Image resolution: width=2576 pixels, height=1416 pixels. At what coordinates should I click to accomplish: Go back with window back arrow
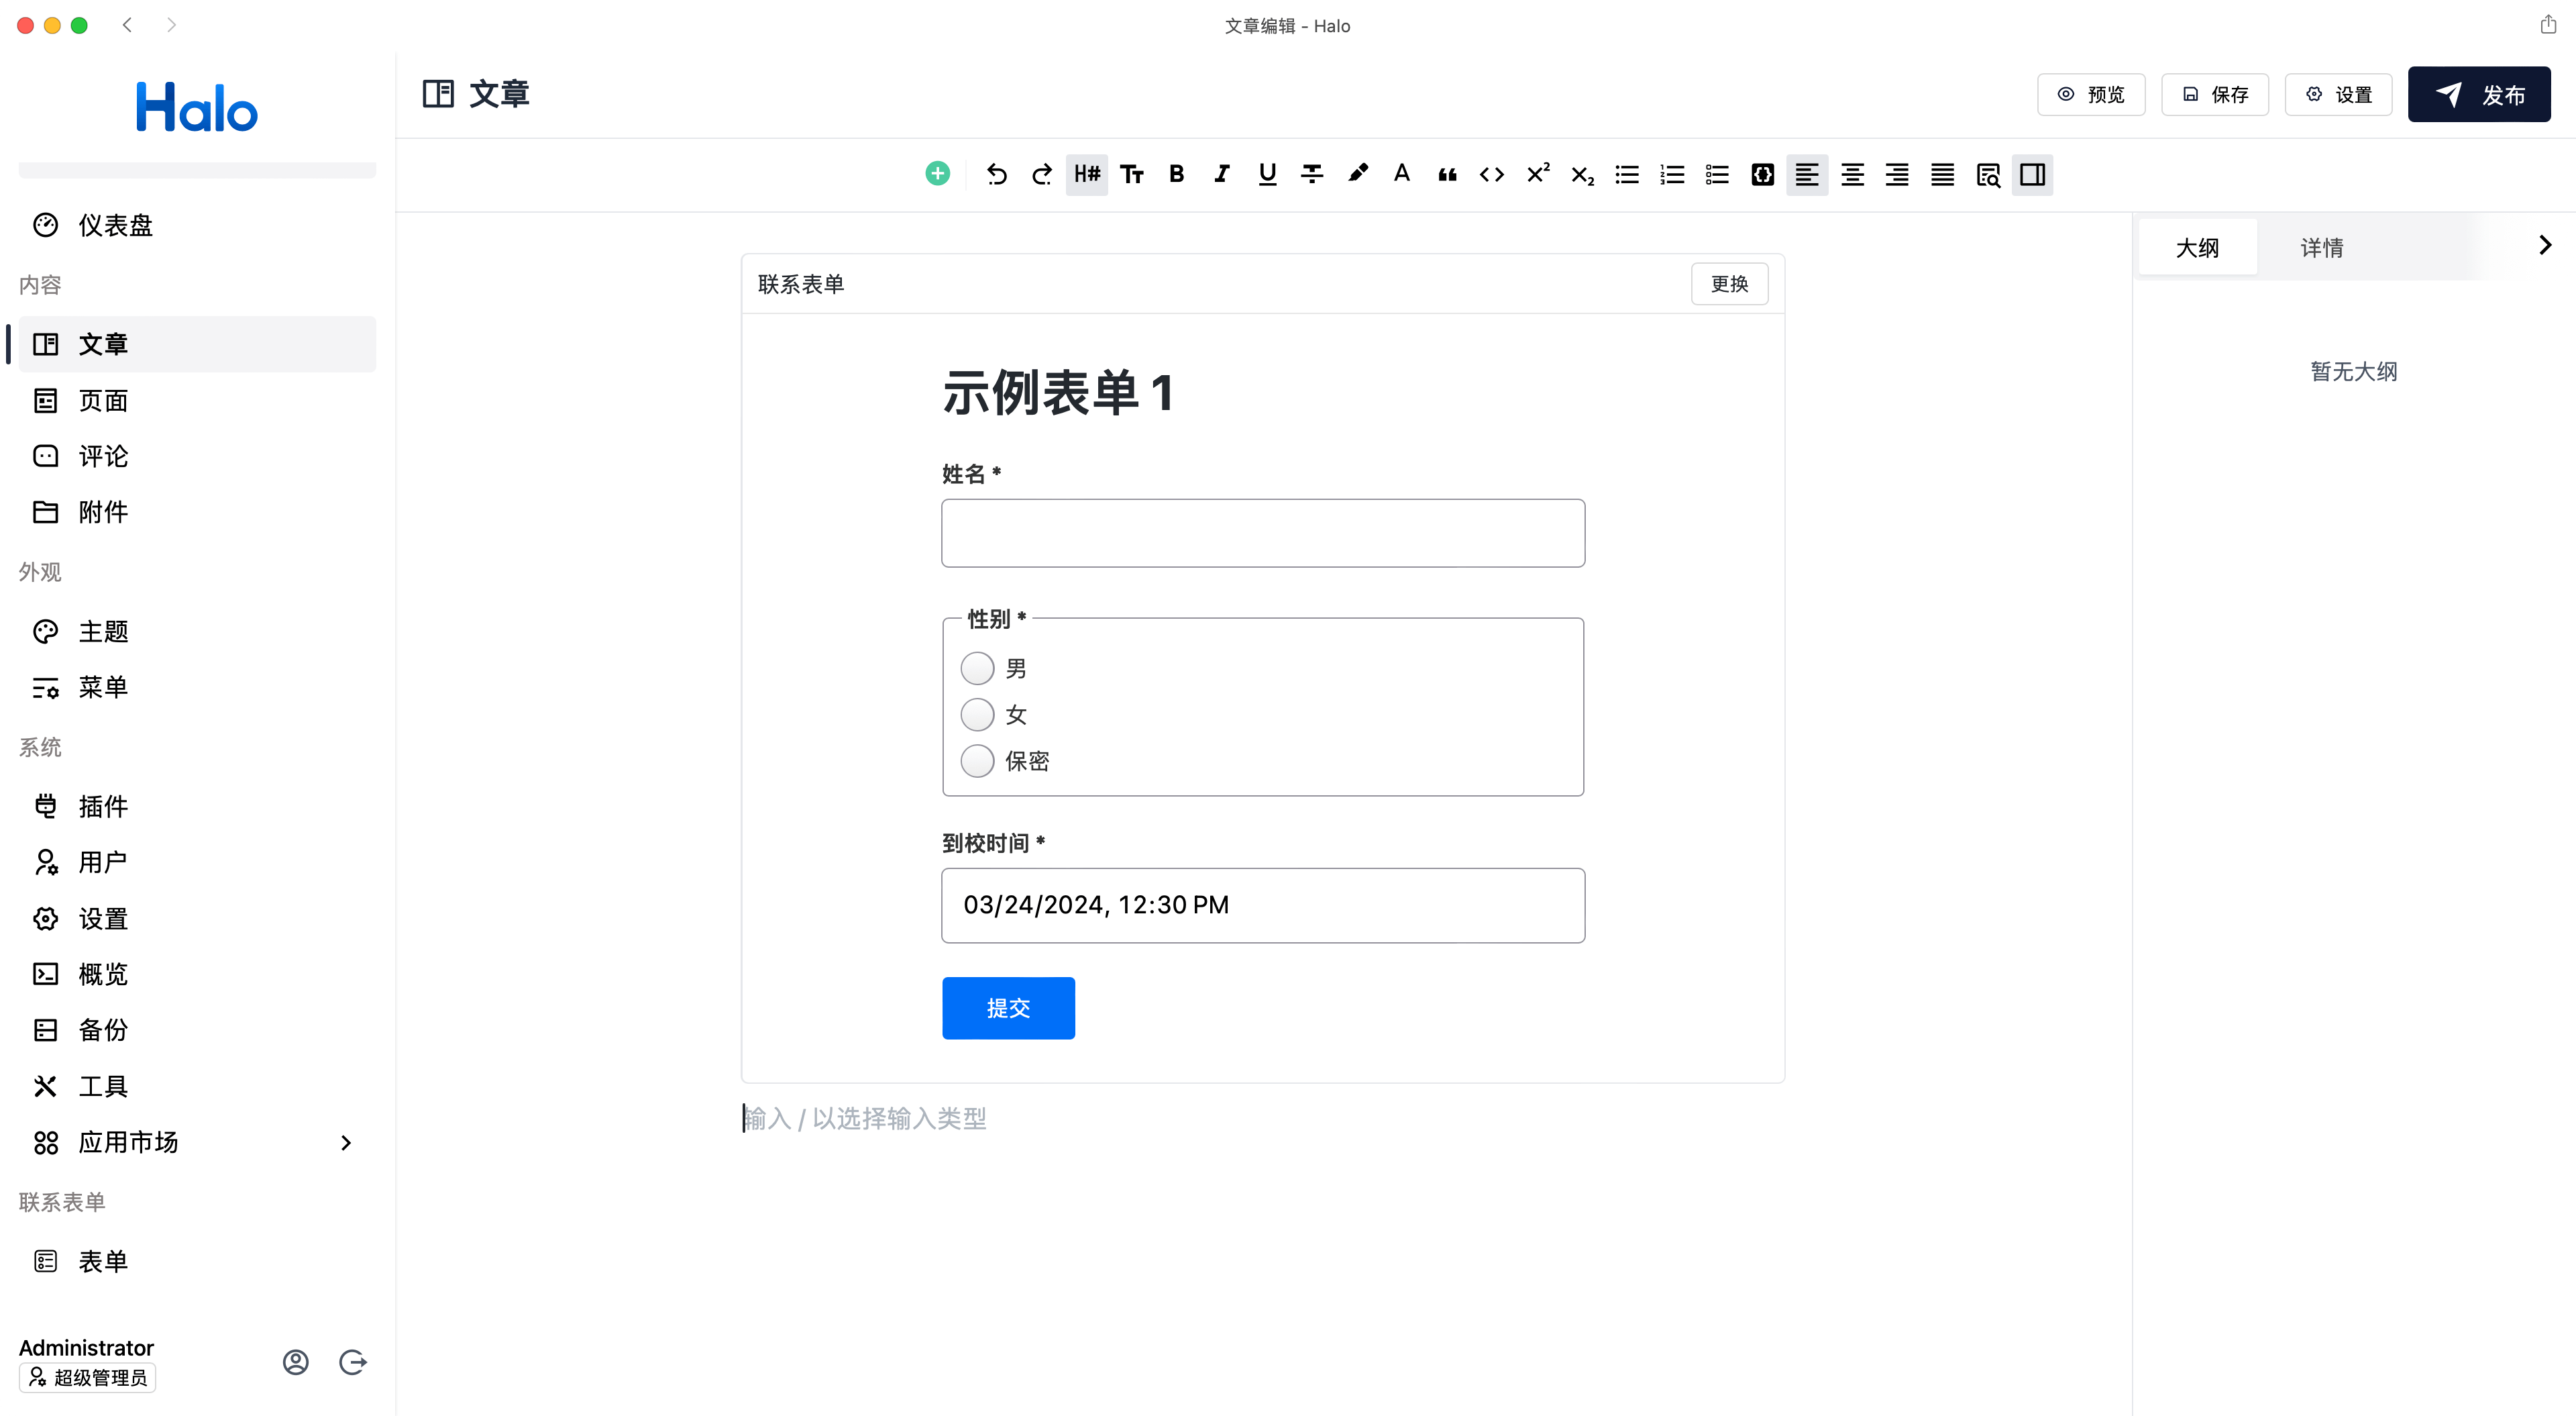(x=127, y=25)
